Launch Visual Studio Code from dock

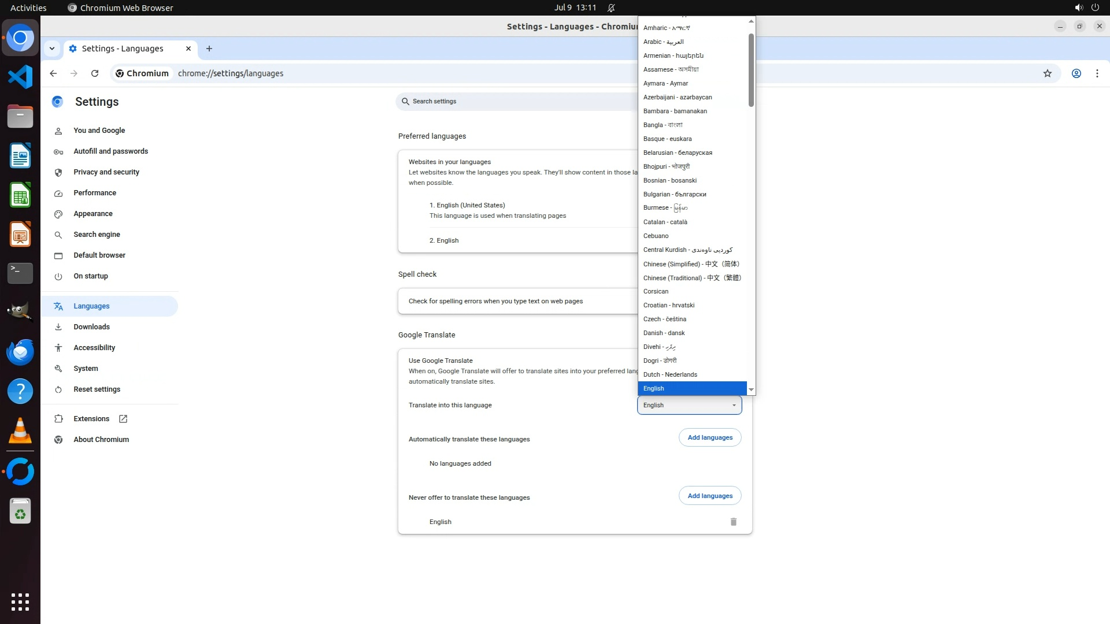20,77
